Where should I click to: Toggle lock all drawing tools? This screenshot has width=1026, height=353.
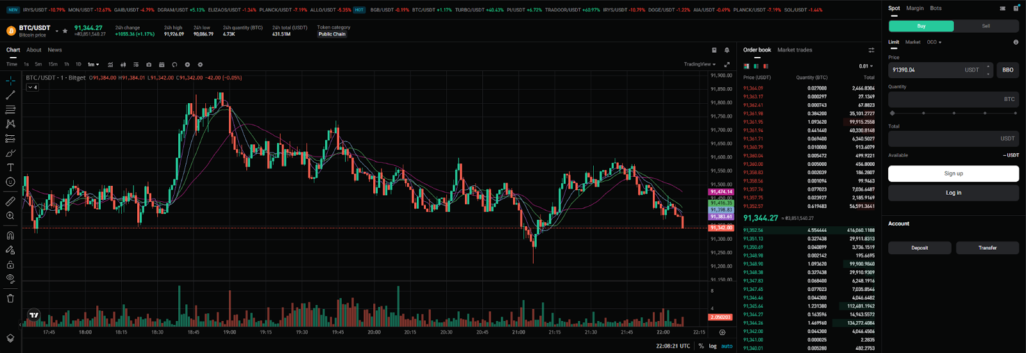pos(10,264)
